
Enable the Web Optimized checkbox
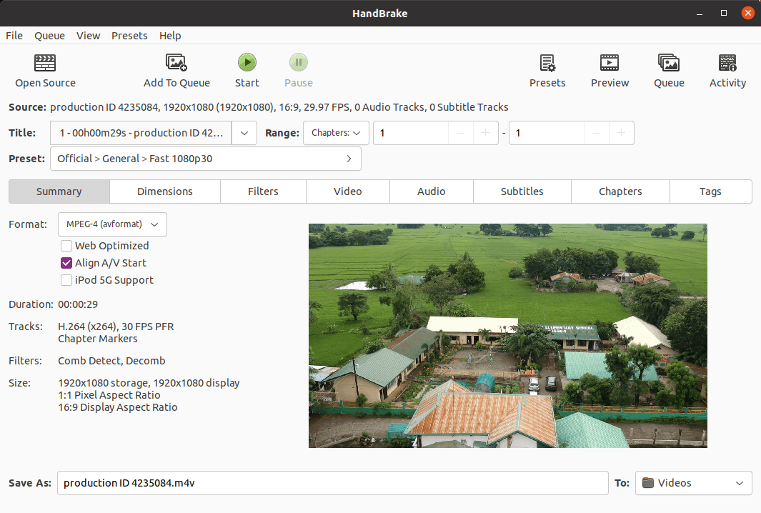[66, 246]
